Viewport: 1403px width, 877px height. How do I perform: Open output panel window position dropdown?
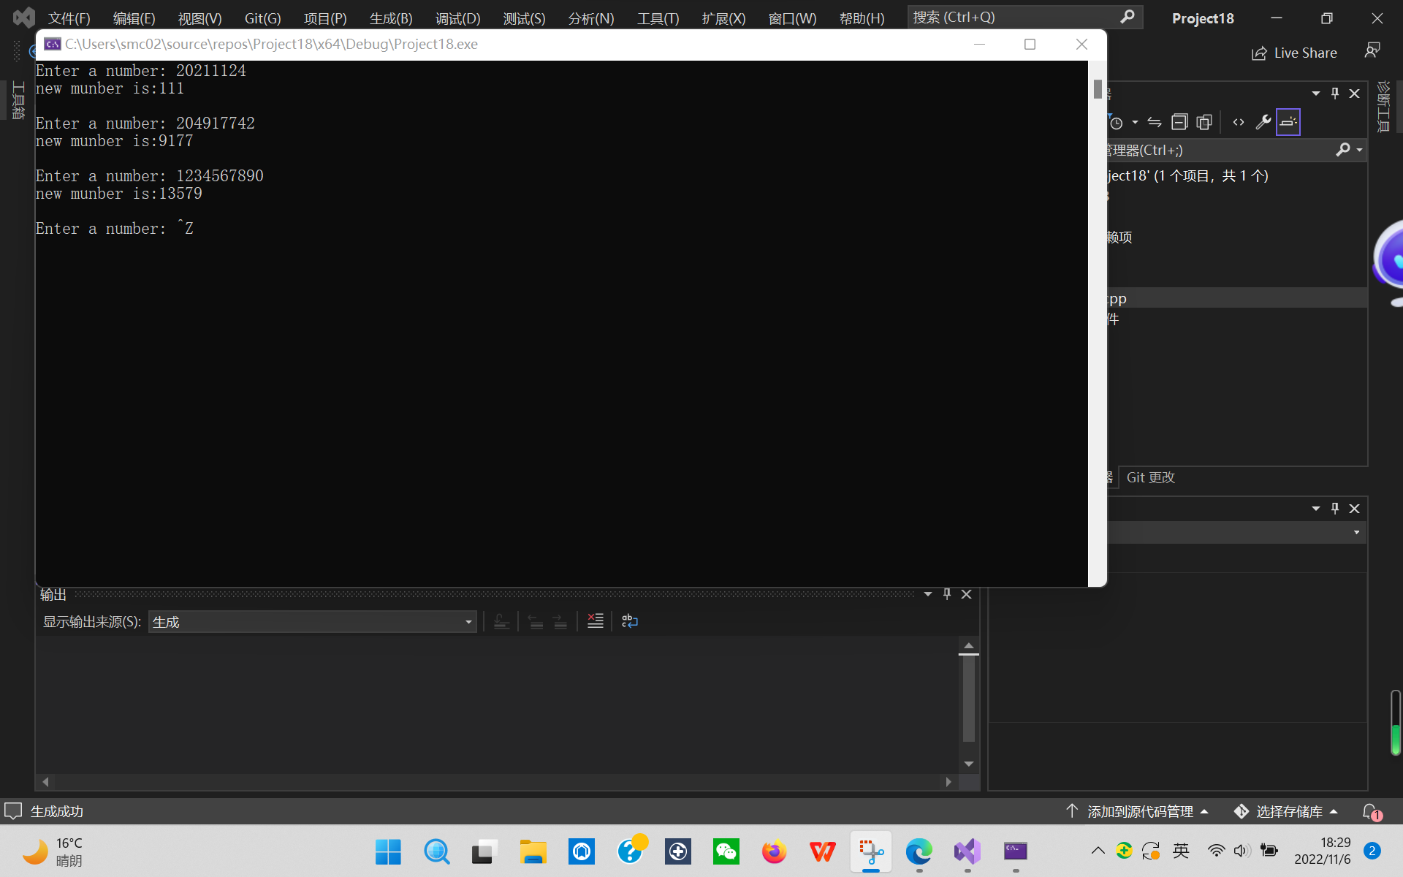point(927,594)
